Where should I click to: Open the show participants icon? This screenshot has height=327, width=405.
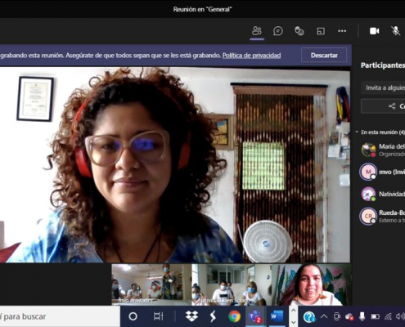257,31
